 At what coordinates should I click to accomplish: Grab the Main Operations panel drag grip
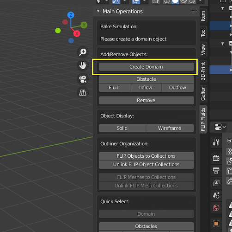pyautogui.click(x=194, y=11)
